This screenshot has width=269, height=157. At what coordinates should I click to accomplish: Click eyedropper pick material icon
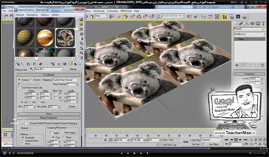coord(32,69)
